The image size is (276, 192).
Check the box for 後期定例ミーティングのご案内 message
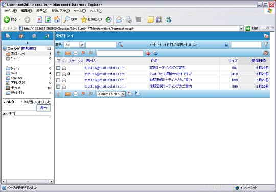[58, 87]
